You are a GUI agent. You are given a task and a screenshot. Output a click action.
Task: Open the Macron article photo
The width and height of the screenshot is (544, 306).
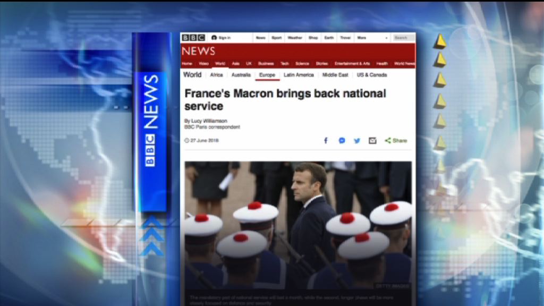[x=298, y=225]
